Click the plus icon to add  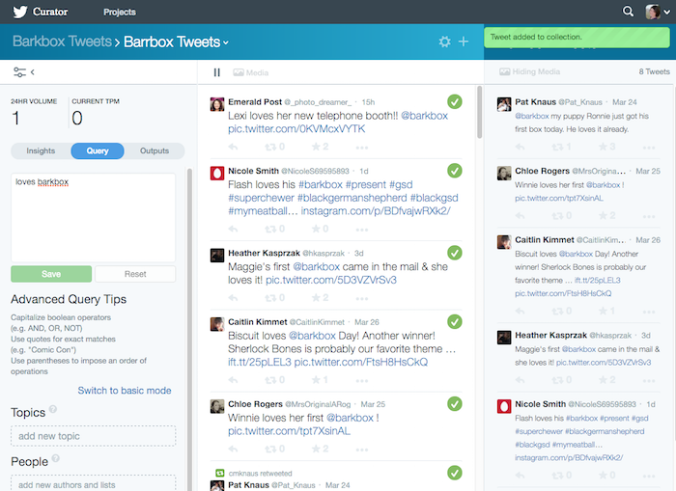464,41
